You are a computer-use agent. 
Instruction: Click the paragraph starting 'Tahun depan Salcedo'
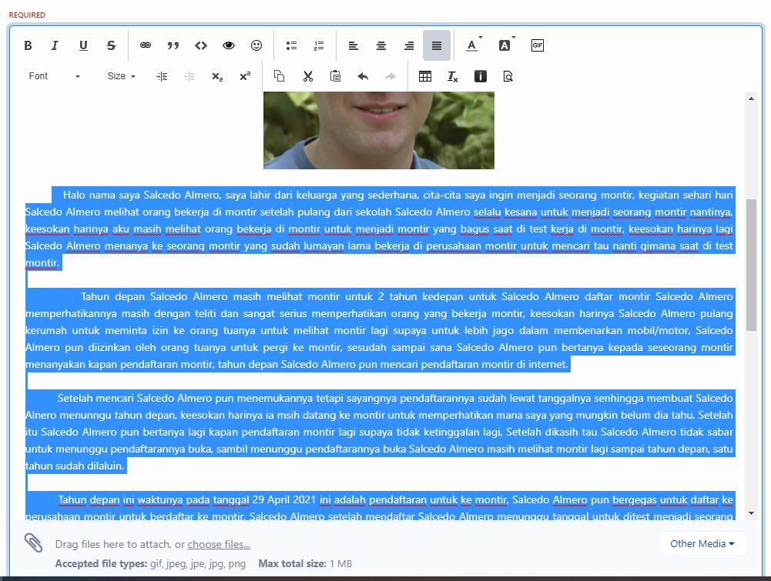(379, 331)
